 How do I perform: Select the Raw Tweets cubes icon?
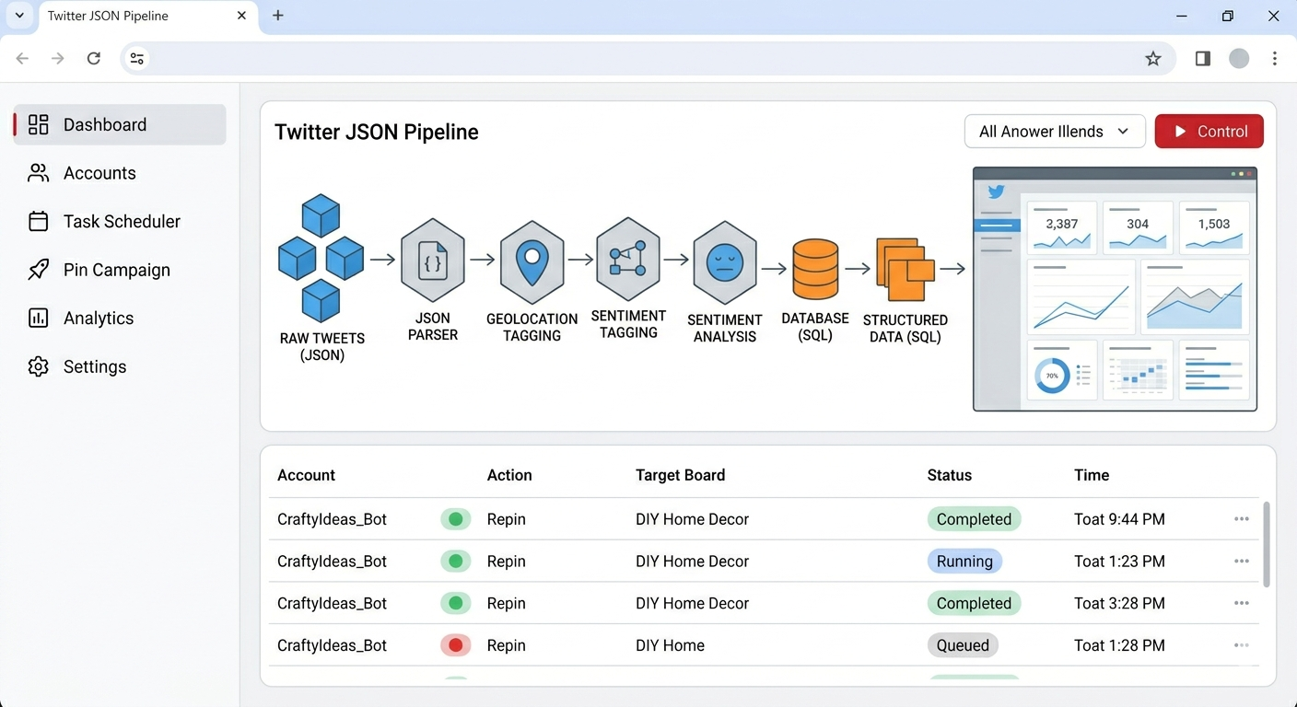(321, 258)
